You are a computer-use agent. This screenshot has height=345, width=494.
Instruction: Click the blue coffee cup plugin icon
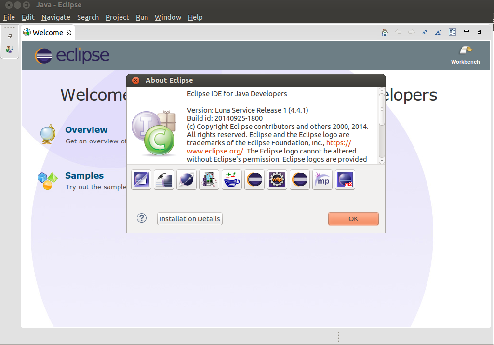point(232,179)
